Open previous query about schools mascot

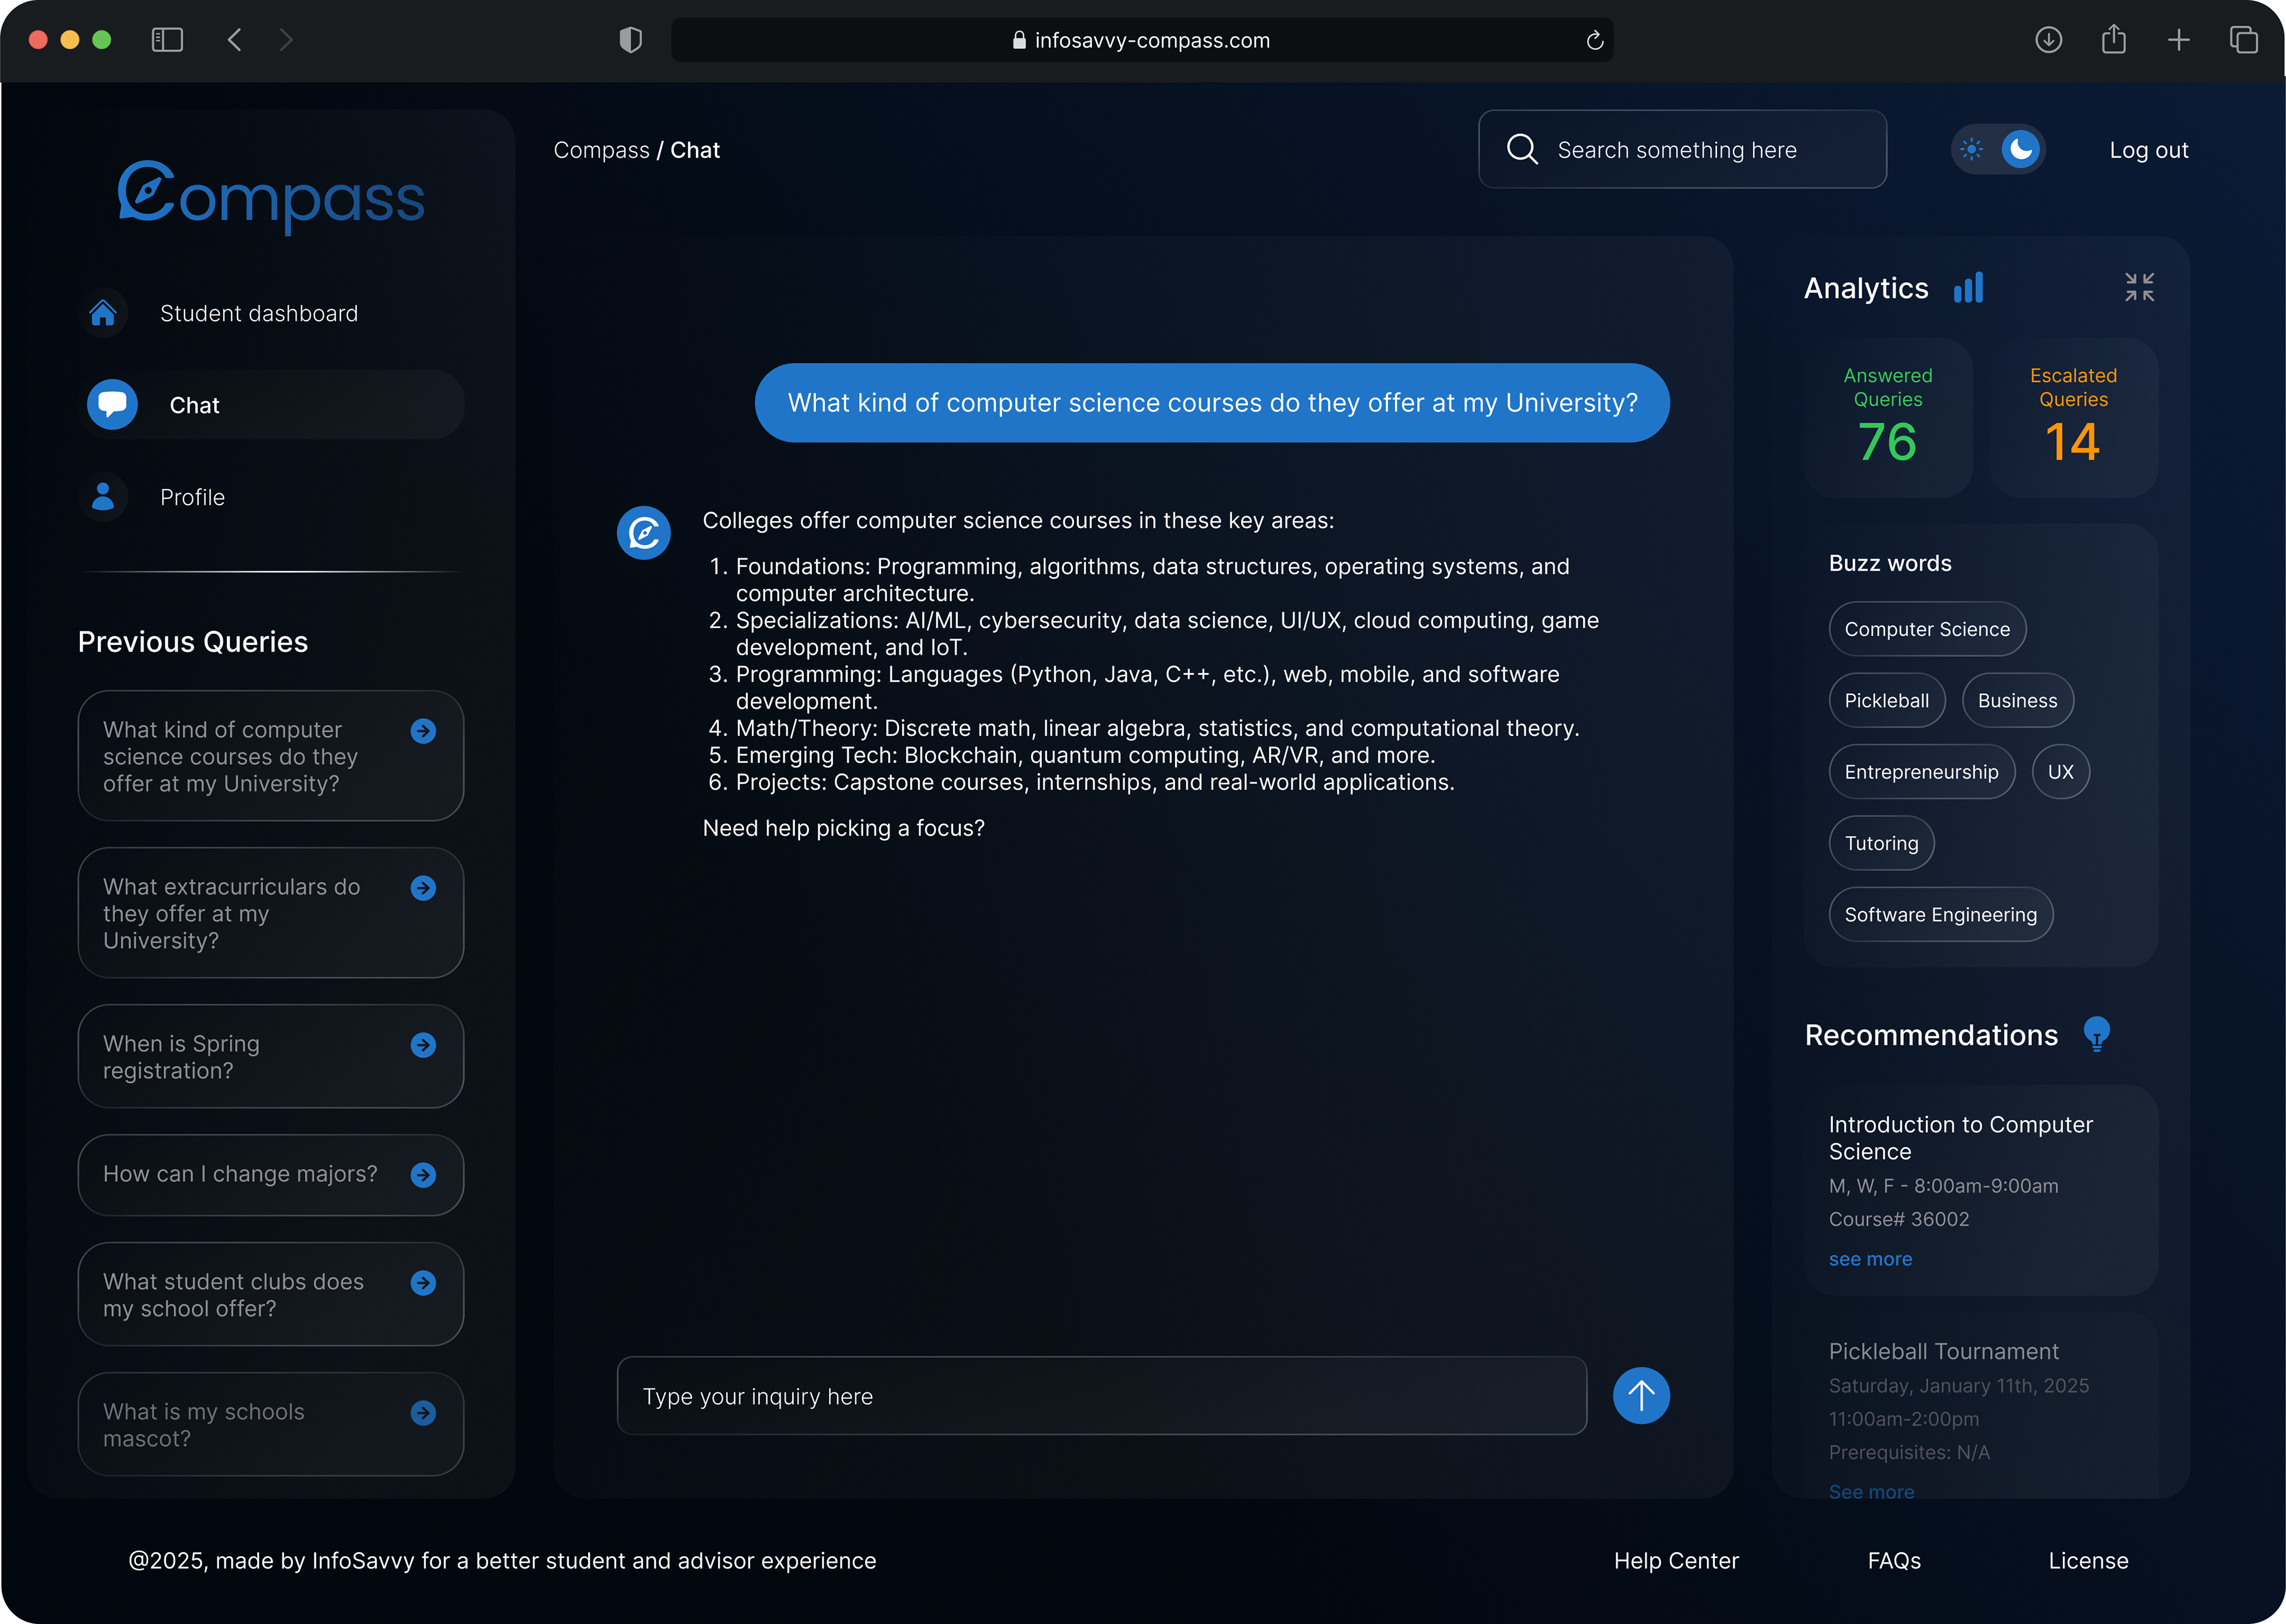[x=271, y=1424]
